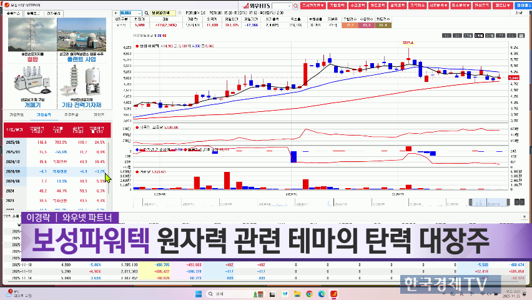Switch to the 기업실적 tab
Screen dimensions: 532x300
click(44, 115)
